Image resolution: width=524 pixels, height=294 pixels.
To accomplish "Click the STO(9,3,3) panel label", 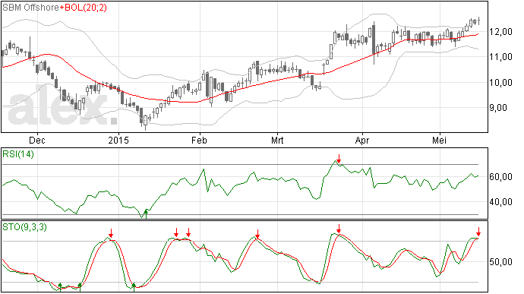I will [x=24, y=227].
